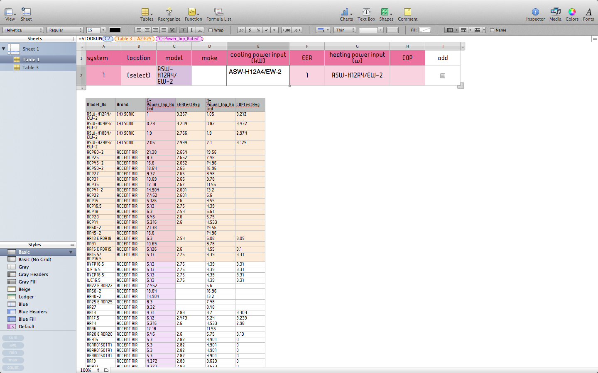Toggle the Name checkbox in format bar
This screenshot has height=373, width=598.
[492, 30]
